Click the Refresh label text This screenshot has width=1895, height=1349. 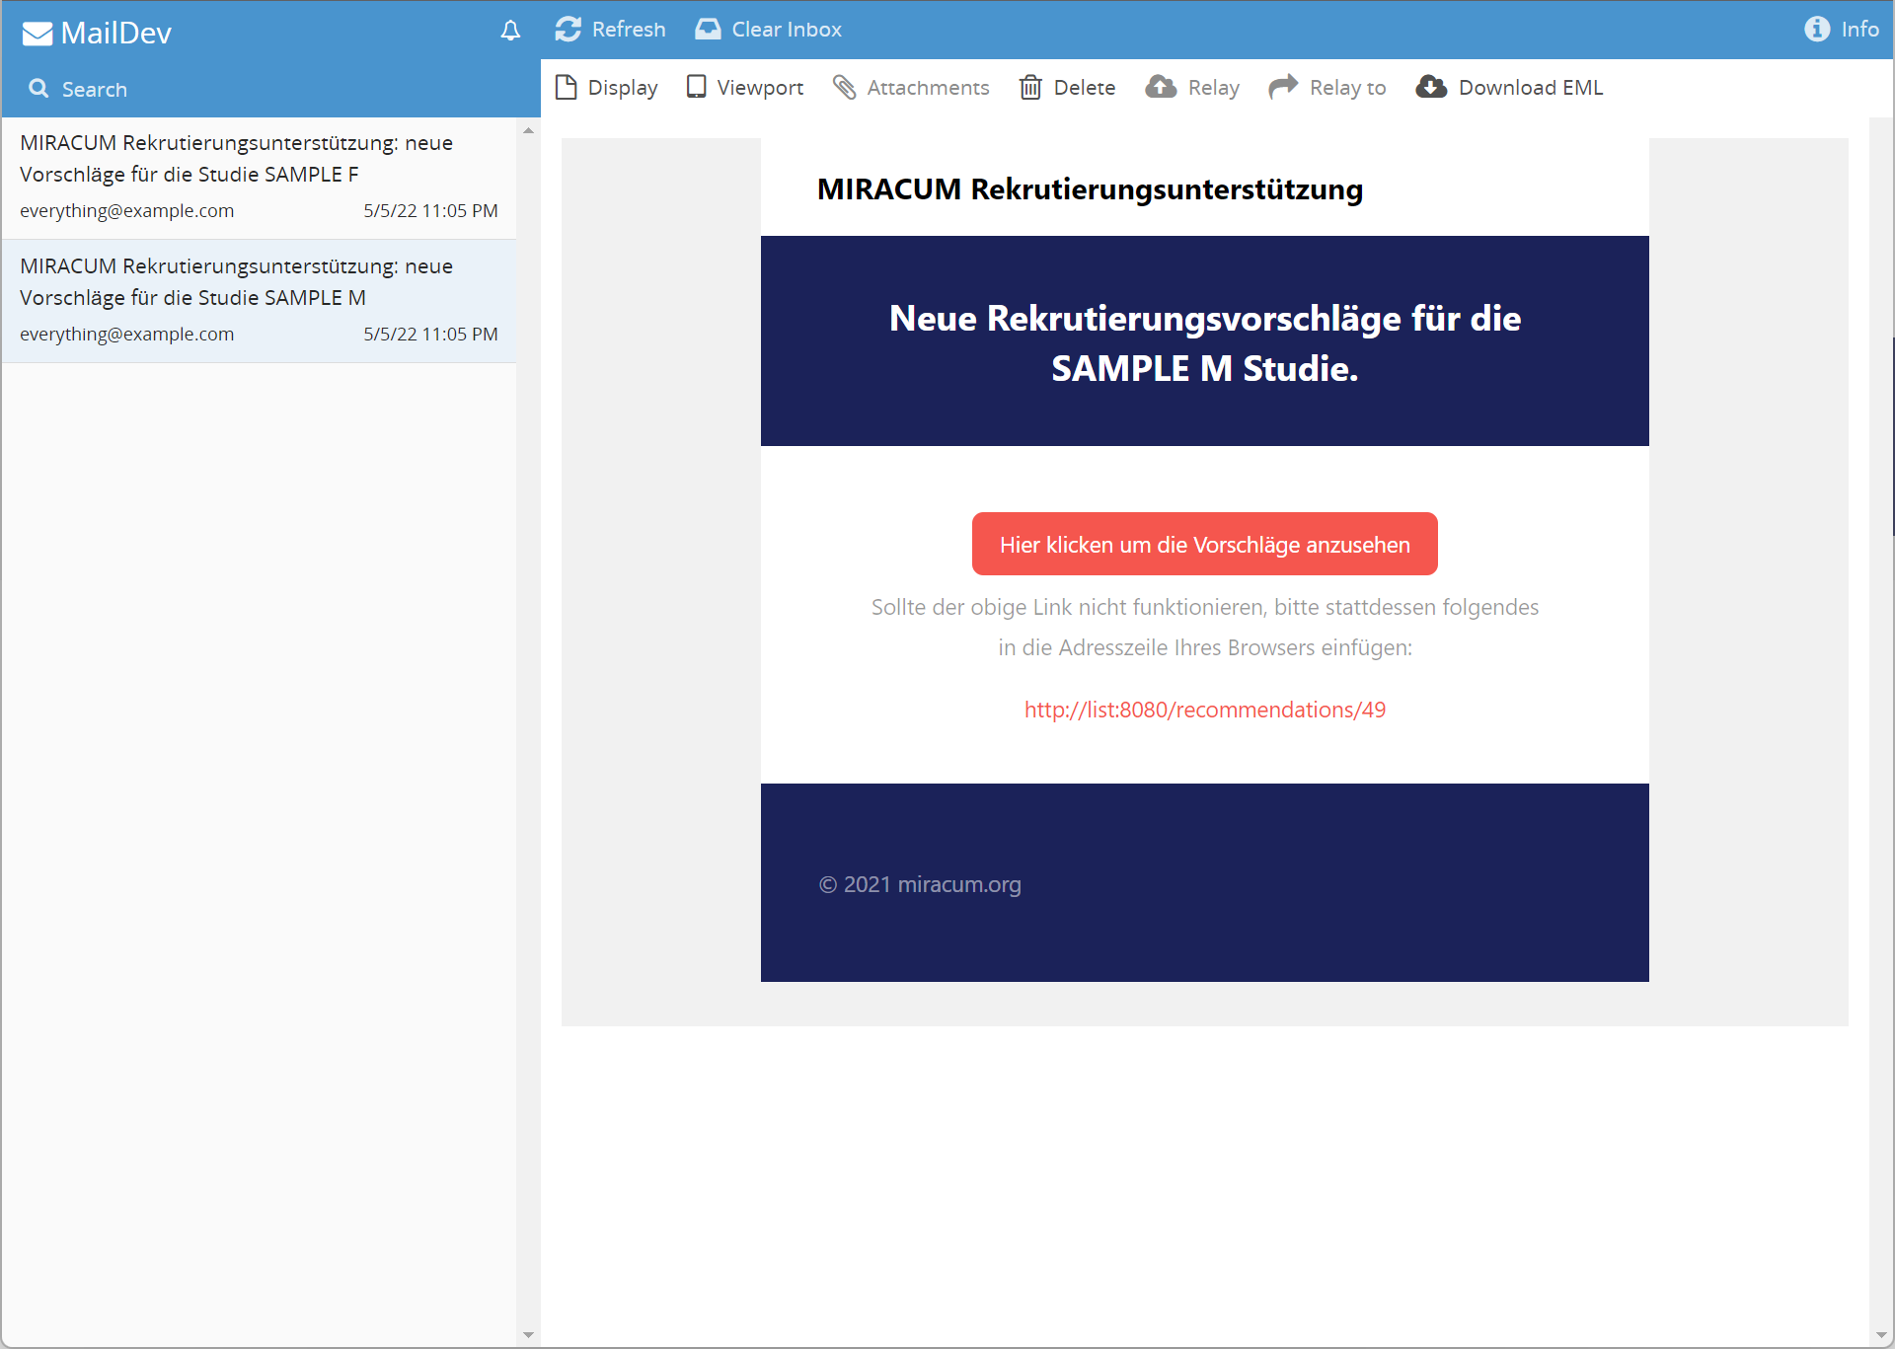pyautogui.click(x=629, y=30)
